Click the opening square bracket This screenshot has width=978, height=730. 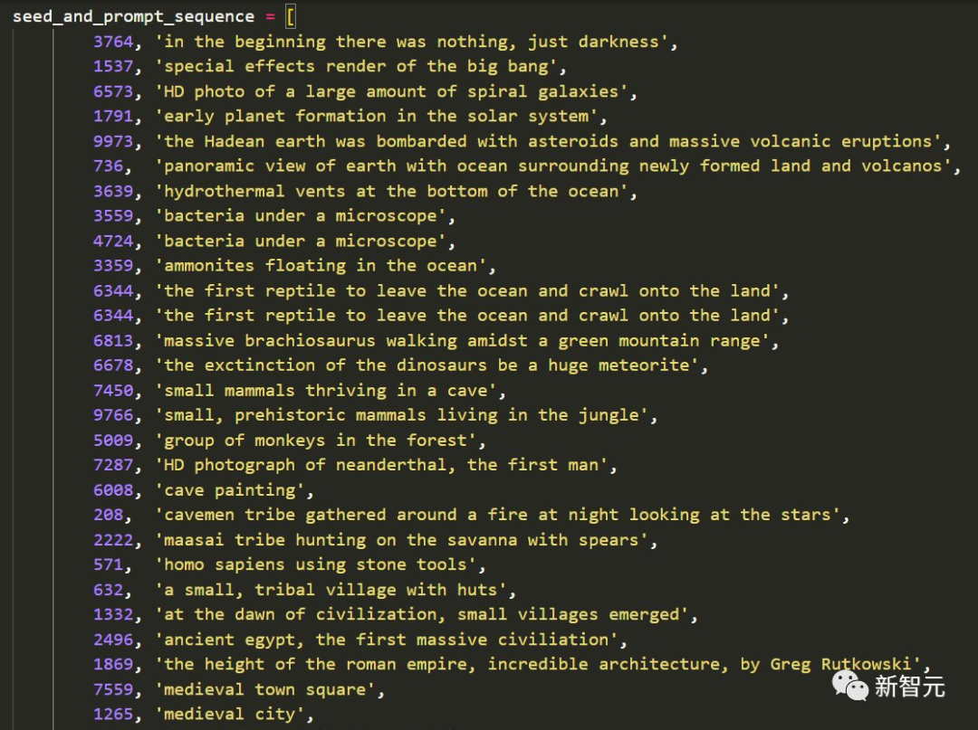tap(291, 16)
